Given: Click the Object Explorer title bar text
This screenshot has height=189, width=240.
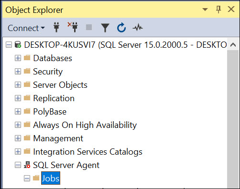Looking at the screenshot, I should coord(34,10).
